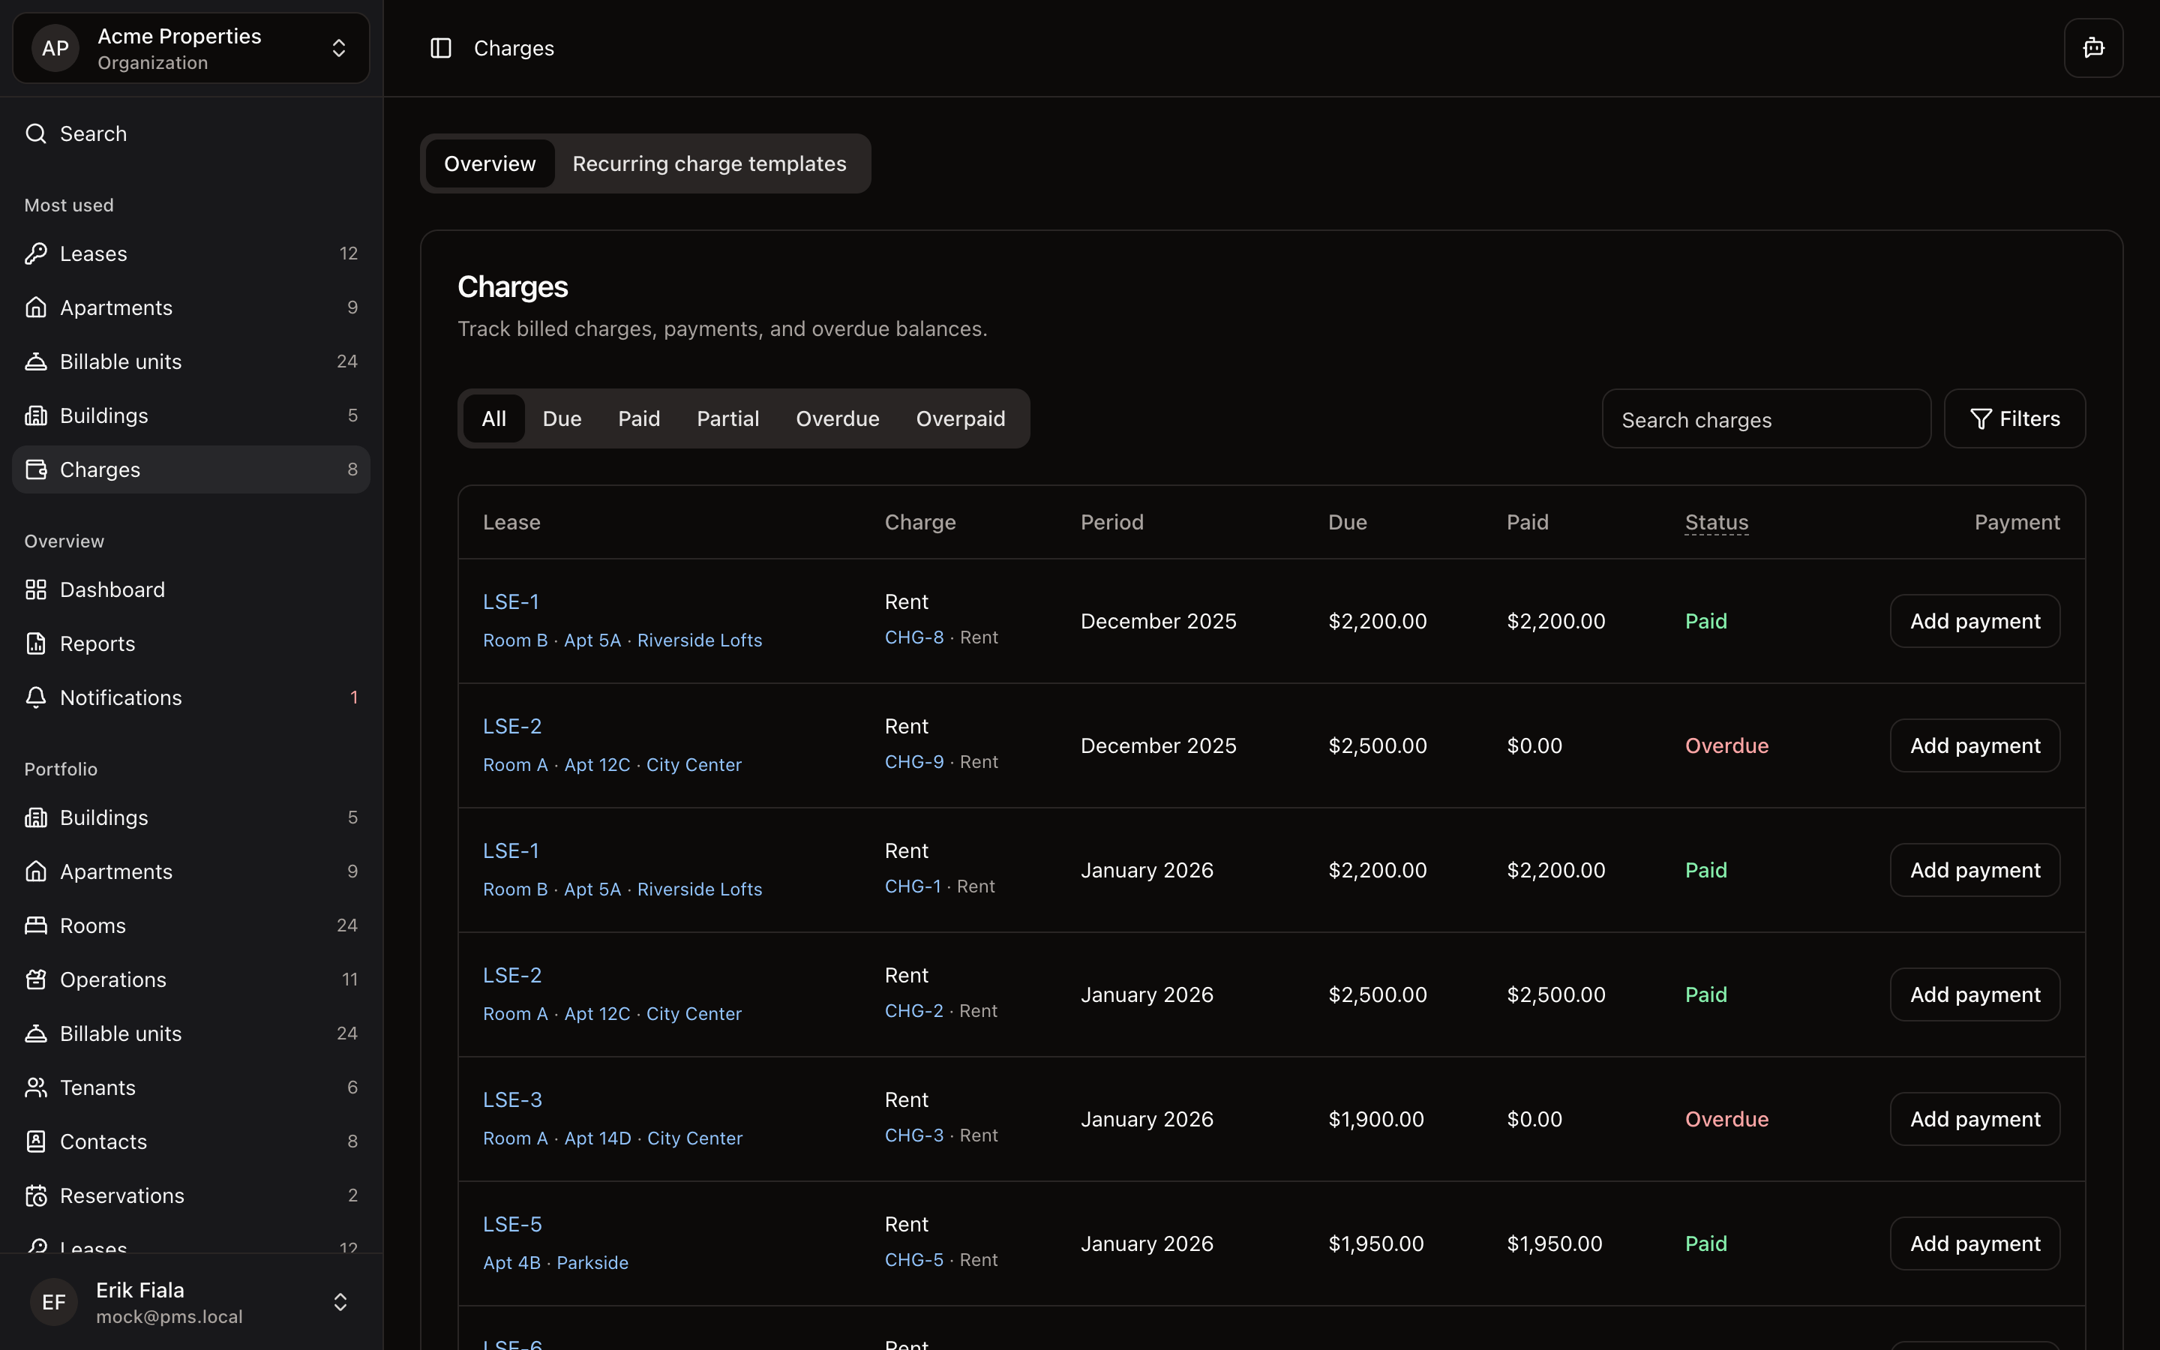Filter charges by Overdue status
2160x1350 pixels.
point(836,418)
